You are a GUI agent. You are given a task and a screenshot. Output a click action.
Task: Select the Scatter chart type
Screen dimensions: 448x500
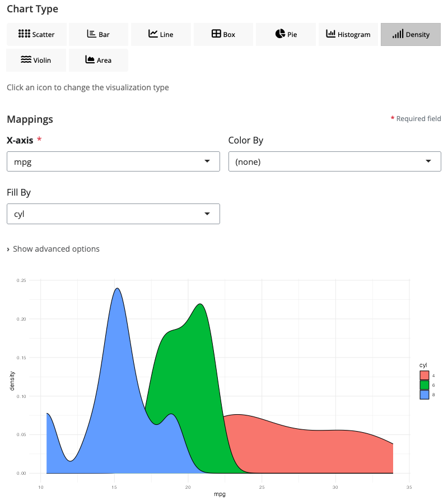36,34
